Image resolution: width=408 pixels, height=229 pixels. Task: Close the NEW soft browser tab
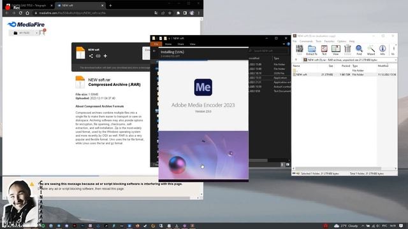[x=102, y=6]
